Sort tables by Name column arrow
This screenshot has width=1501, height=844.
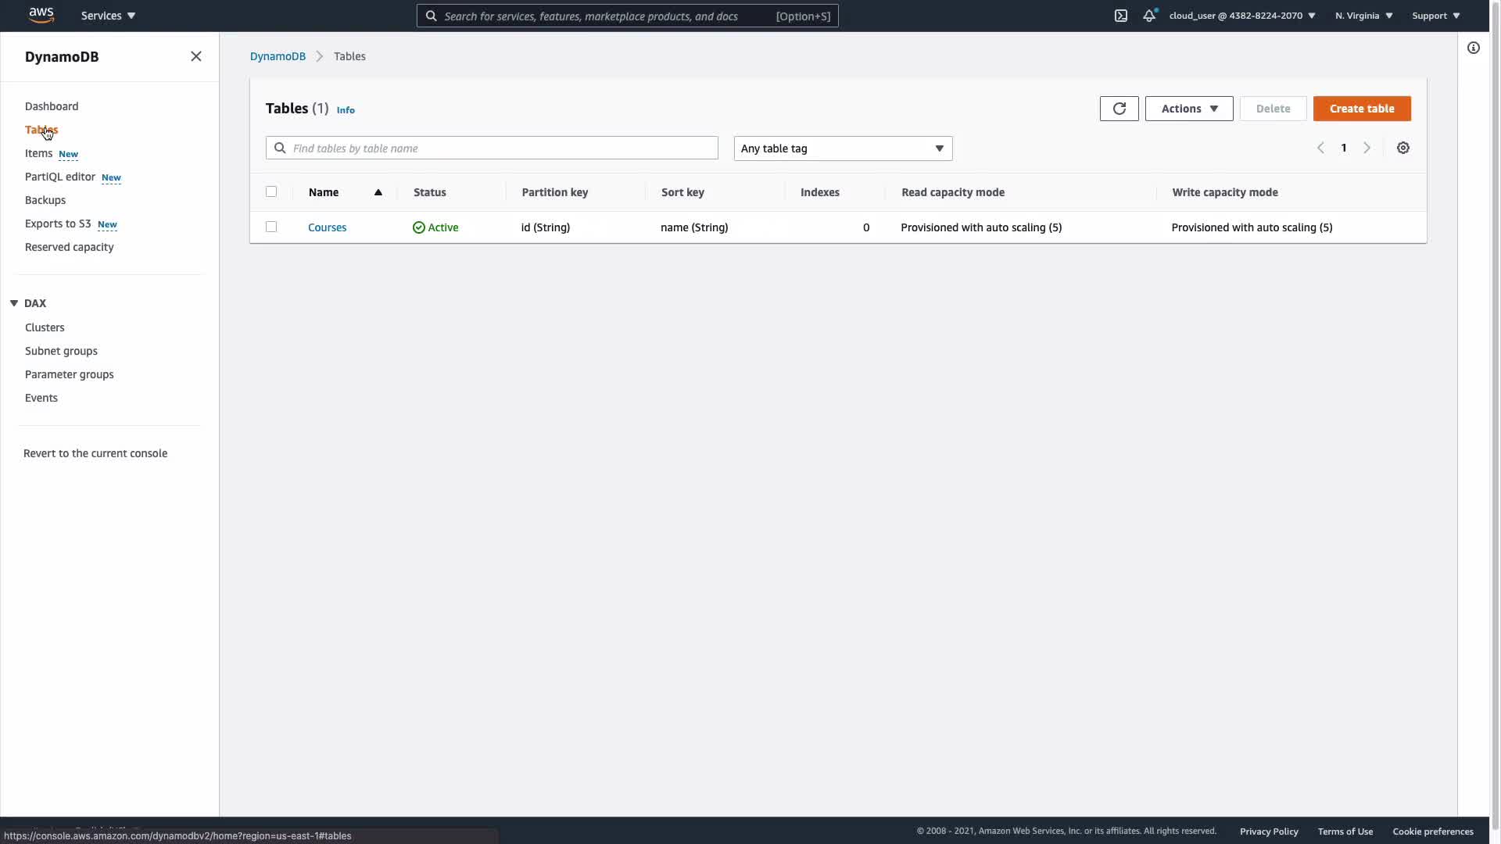tap(378, 192)
